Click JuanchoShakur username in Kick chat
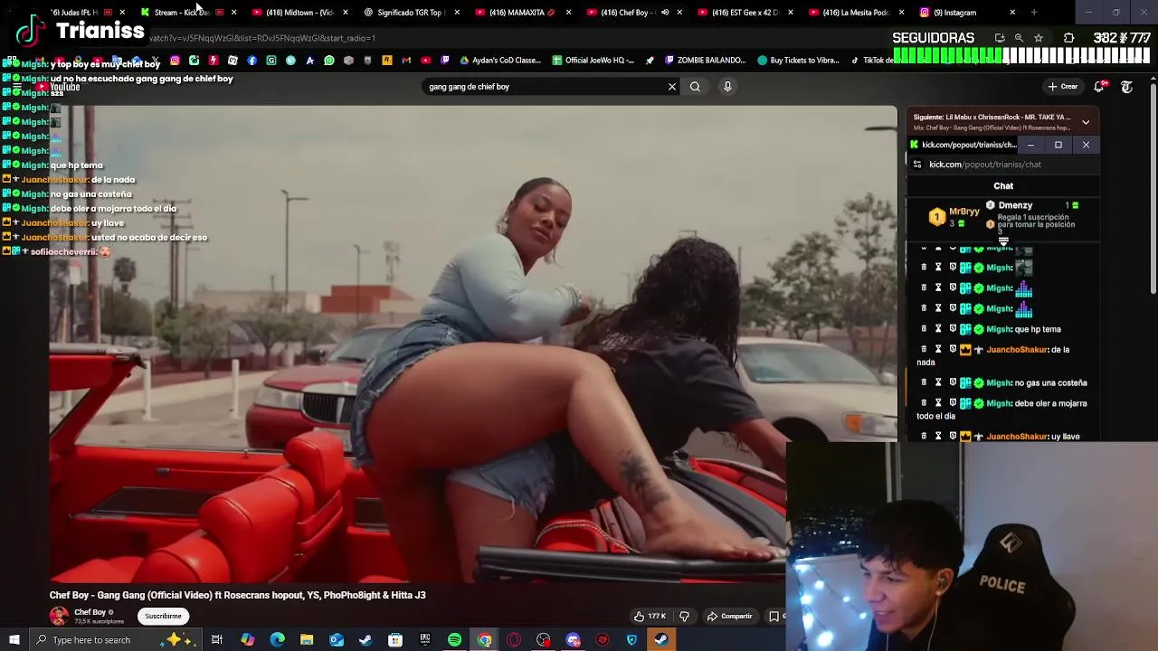This screenshot has height=651, width=1158. (1017, 349)
